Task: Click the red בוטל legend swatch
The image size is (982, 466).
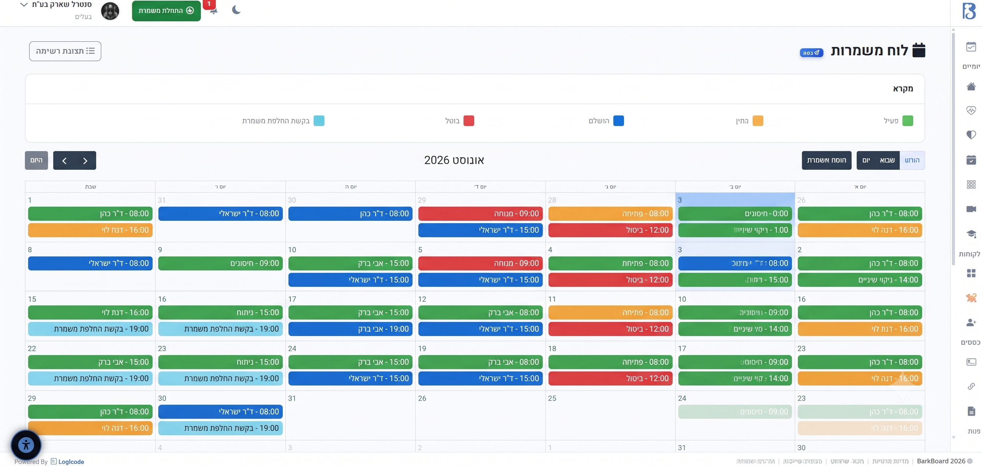Action: [469, 121]
